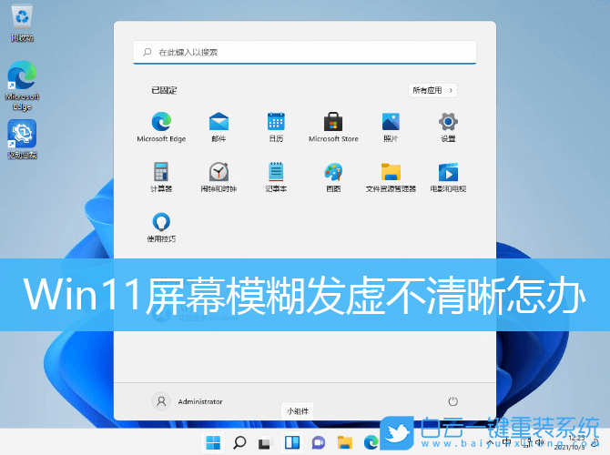Open the 照片 Photos app
Image resolution: width=610 pixels, height=455 pixels.
[391, 126]
